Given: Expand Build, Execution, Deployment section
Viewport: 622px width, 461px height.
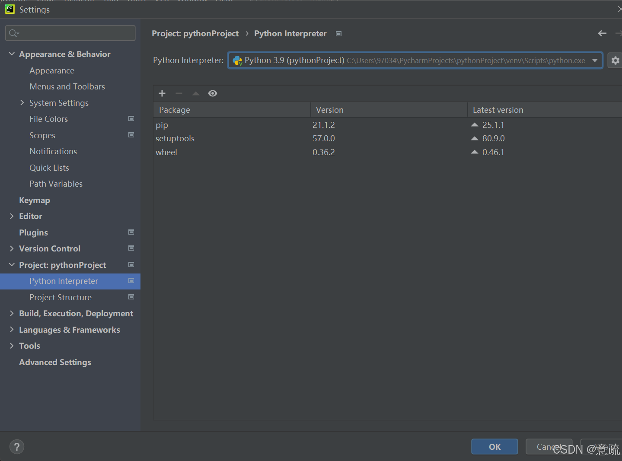Looking at the screenshot, I should (12, 313).
